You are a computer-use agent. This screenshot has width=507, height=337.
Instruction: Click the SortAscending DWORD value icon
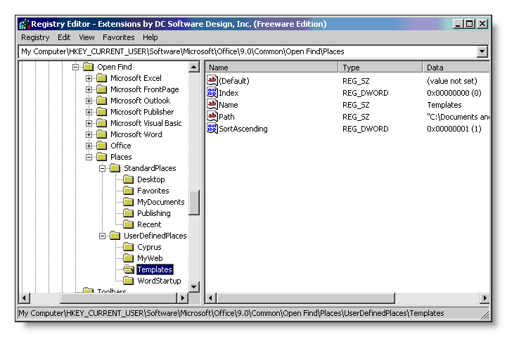click(212, 128)
